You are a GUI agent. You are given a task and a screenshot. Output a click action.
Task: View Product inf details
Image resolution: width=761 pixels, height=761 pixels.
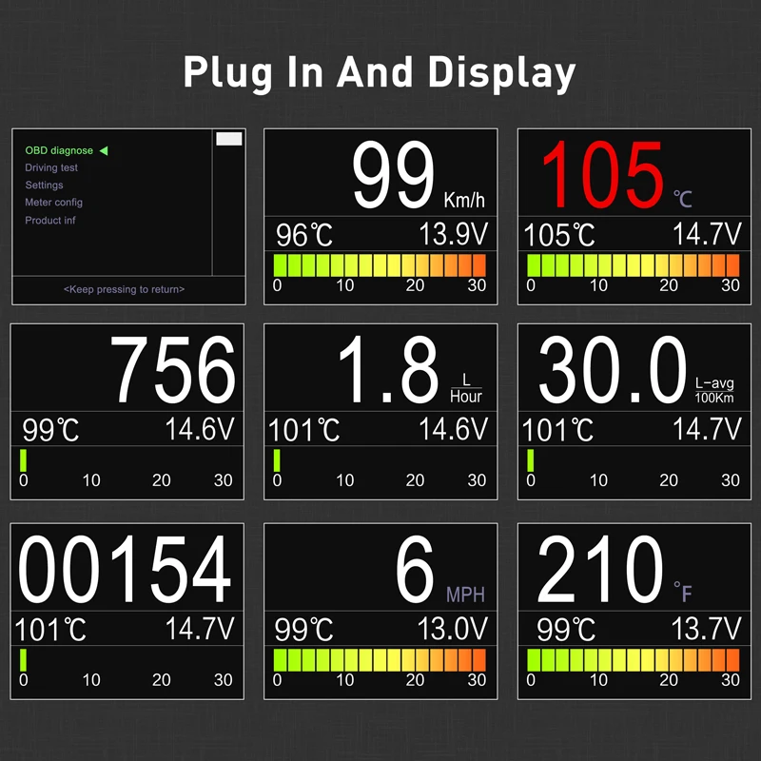click(49, 220)
